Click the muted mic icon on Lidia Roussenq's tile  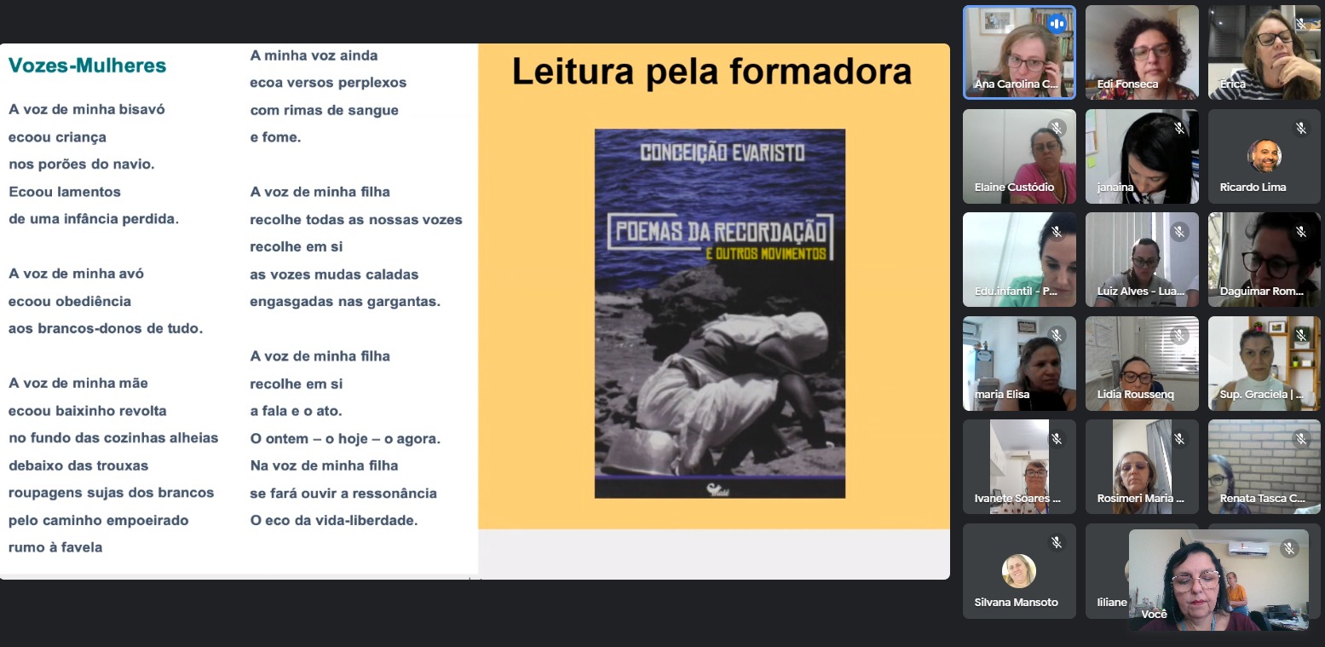point(1179,335)
